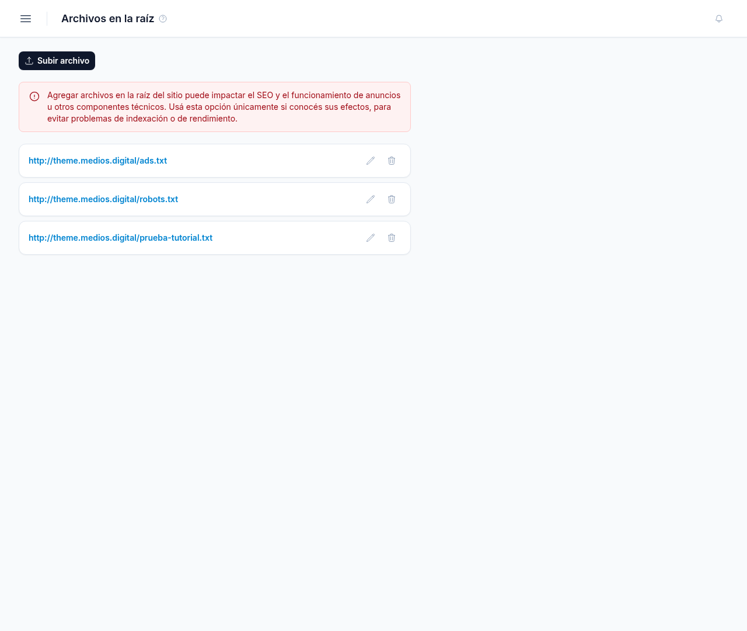Open the robots.txt link
The width and height of the screenshot is (747, 631).
click(x=103, y=199)
